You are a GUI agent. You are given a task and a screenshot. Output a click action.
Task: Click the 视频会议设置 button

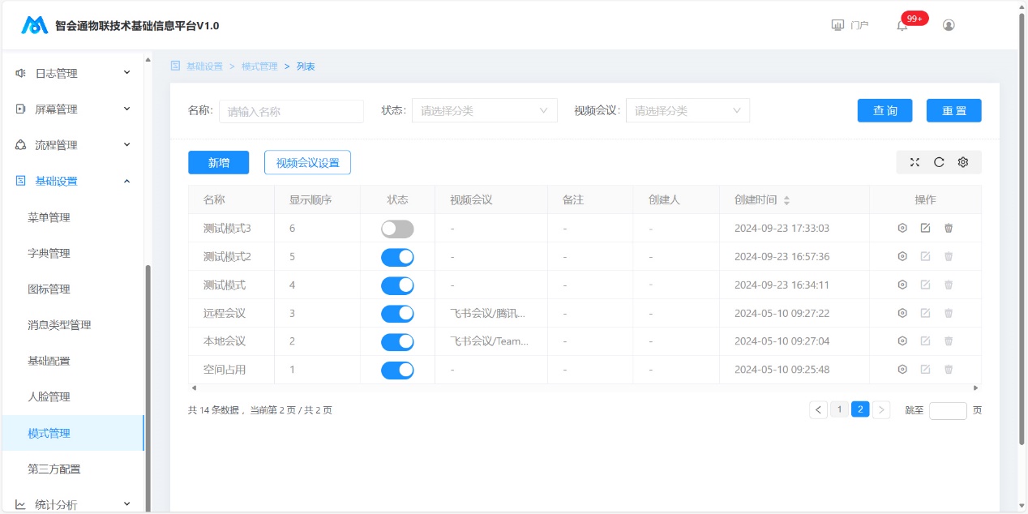tap(307, 163)
